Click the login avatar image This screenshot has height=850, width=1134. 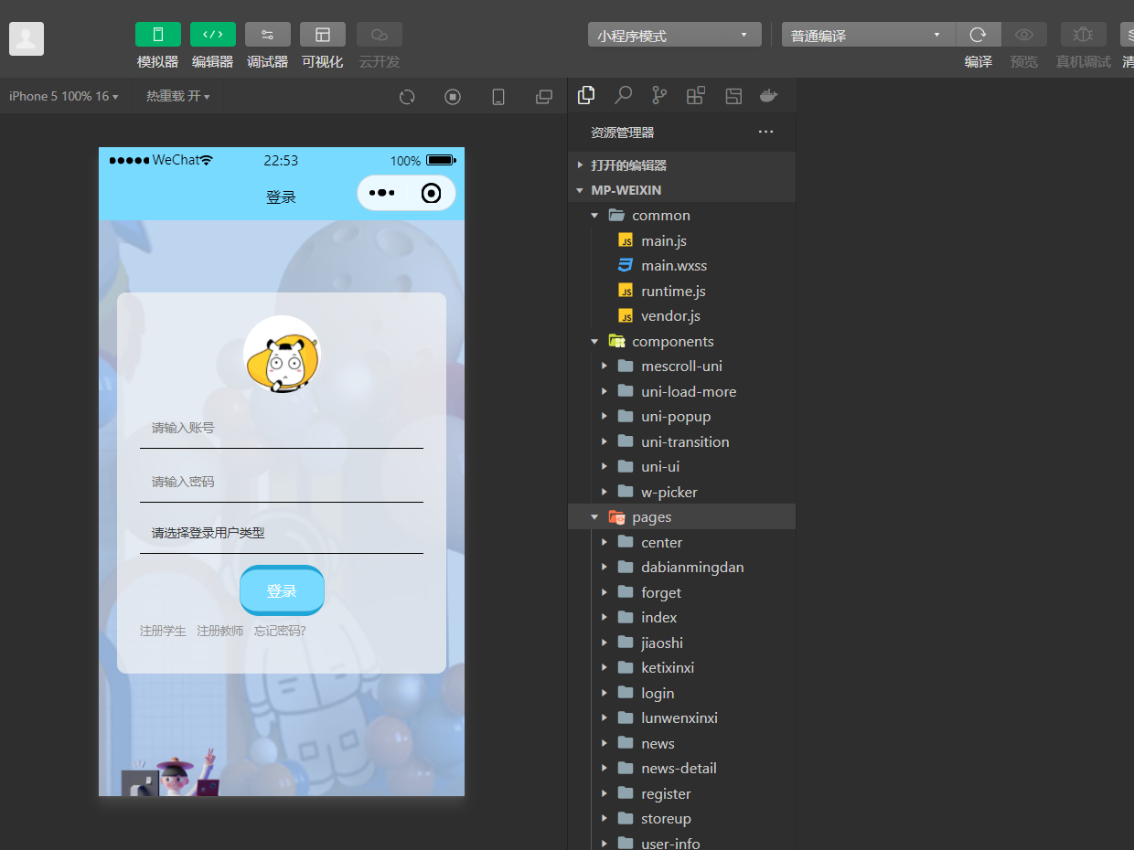coord(282,355)
